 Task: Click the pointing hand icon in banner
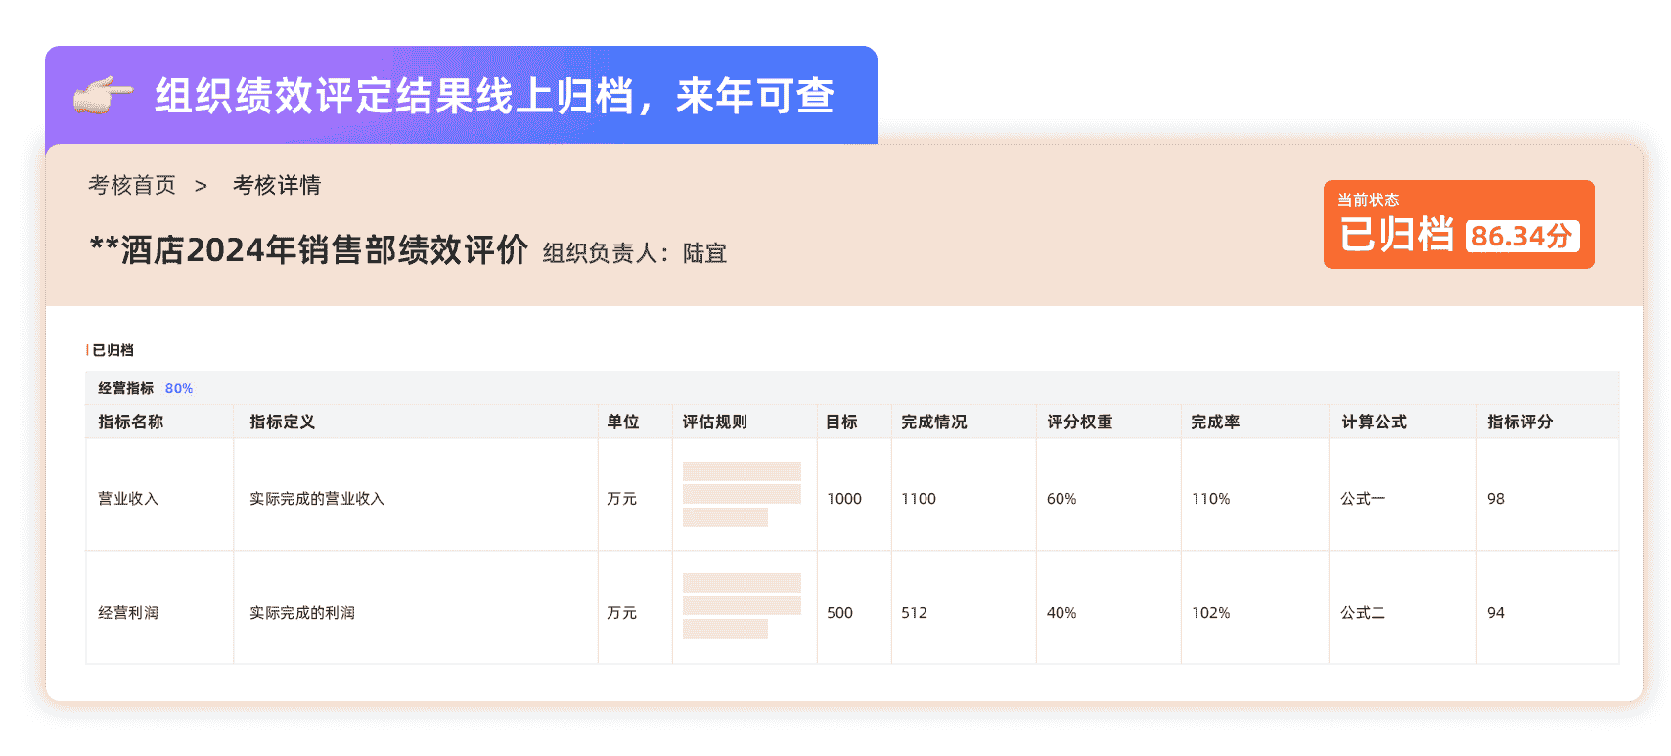[x=103, y=95]
